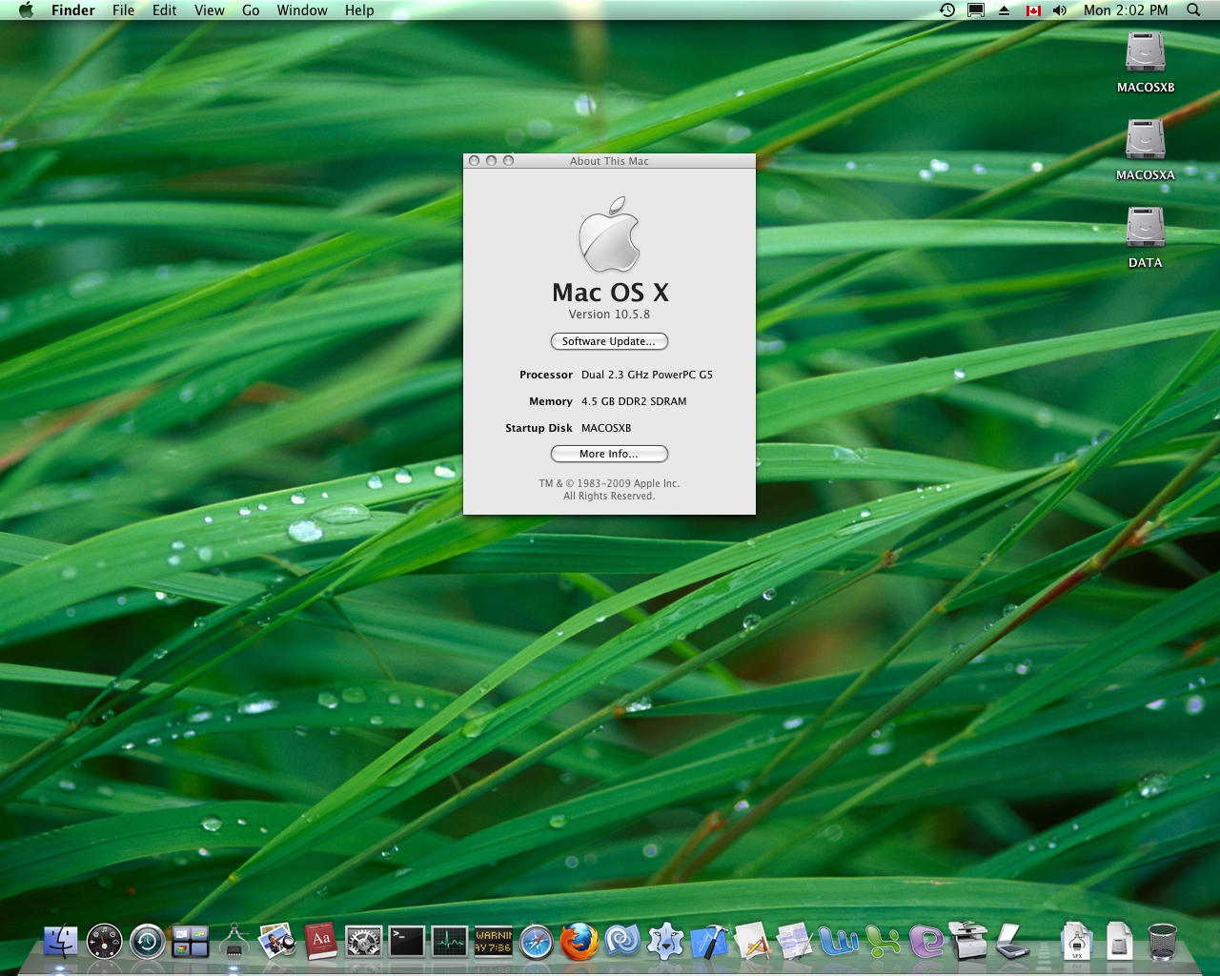The height and width of the screenshot is (976, 1220).
Task: Open Activity Monitor from the dock
Action: (x=450, y=942)
